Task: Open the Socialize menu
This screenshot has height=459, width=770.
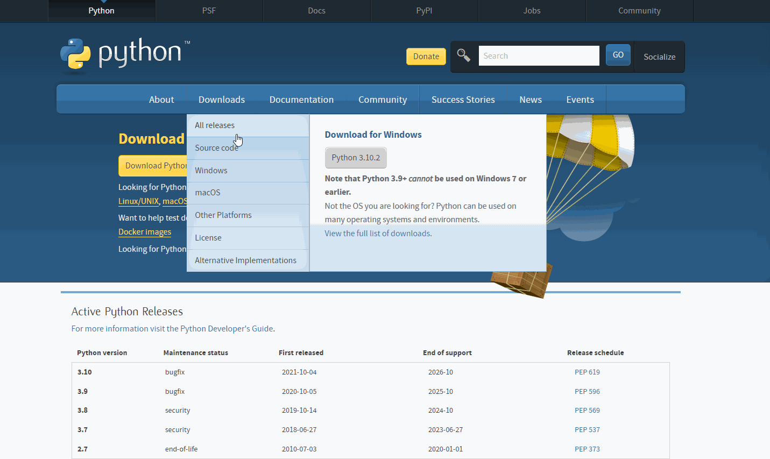Action: tap(659, 57)
